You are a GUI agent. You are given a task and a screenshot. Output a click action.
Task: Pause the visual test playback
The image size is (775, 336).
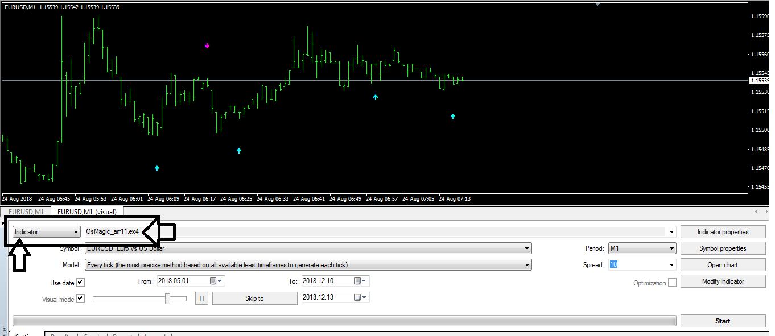201,298
